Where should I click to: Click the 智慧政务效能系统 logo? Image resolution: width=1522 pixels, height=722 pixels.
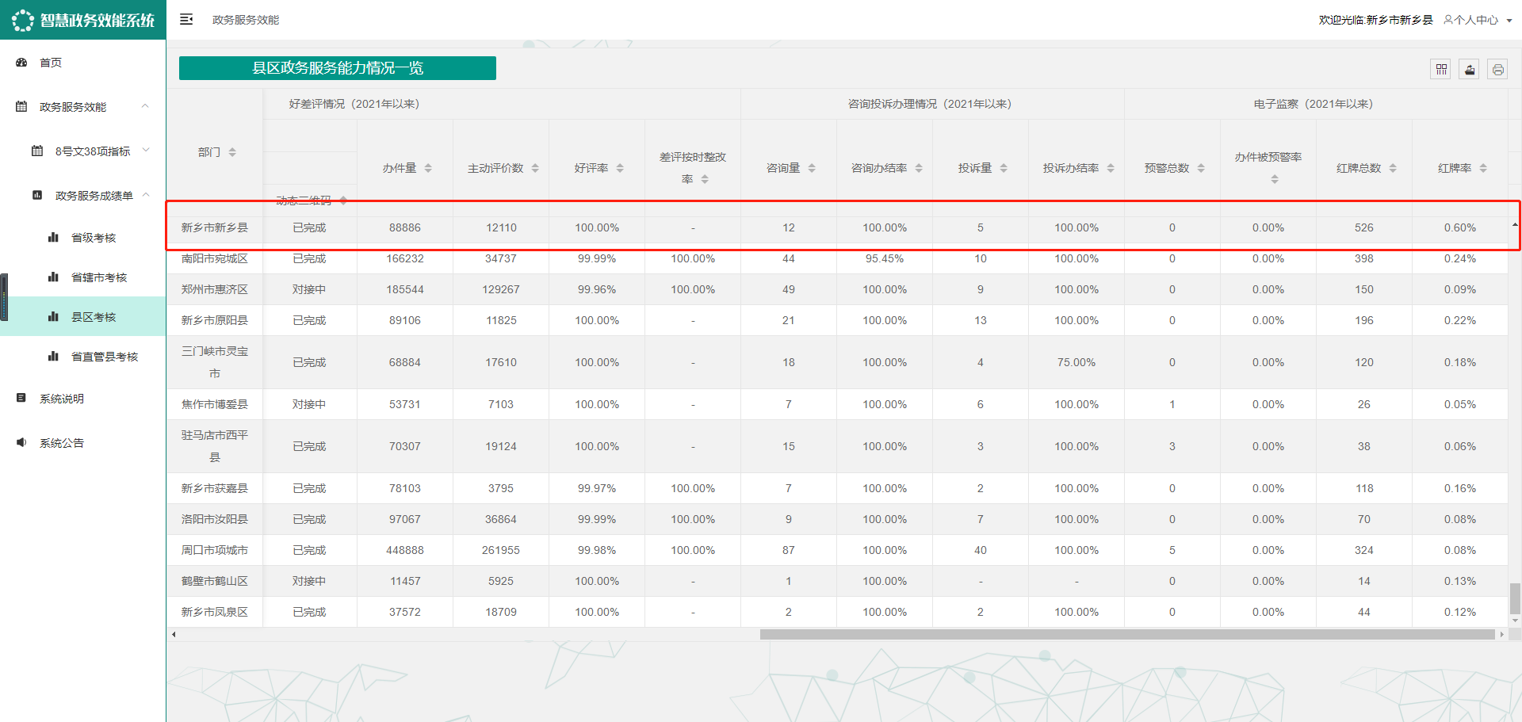[x=83, y=20]
